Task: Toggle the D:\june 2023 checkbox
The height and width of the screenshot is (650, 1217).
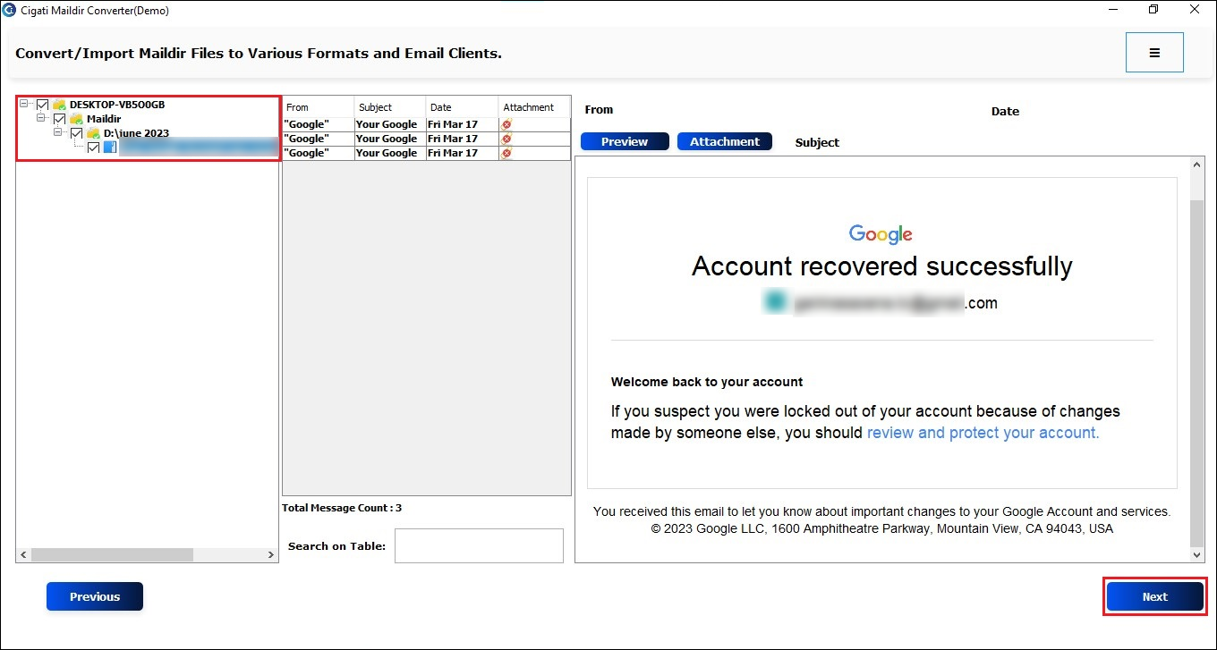Action: [76, 133]
